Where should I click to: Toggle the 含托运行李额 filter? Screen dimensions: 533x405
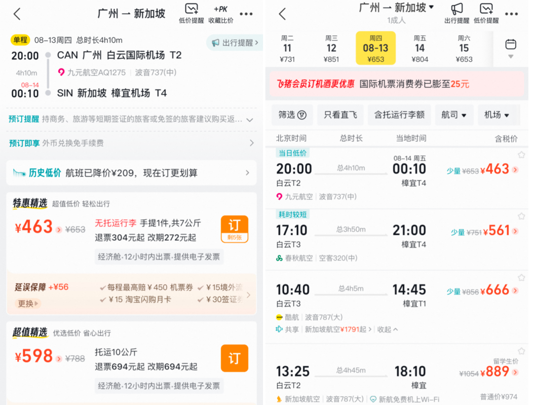(399, 115)
